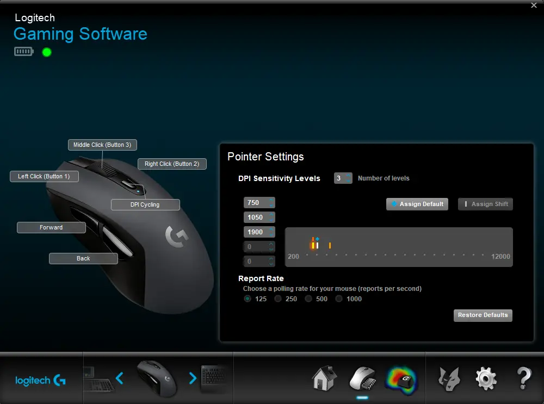
Task: Select previous device with left arrow
Action: click(119, 378)
